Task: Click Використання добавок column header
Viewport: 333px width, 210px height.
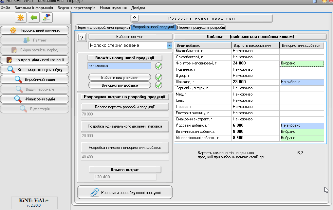Action: [302, 45]
